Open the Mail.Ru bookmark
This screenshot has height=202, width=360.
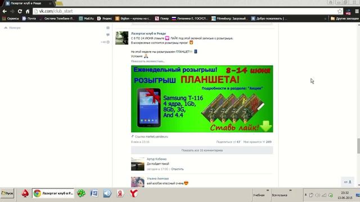click(86, 19)
